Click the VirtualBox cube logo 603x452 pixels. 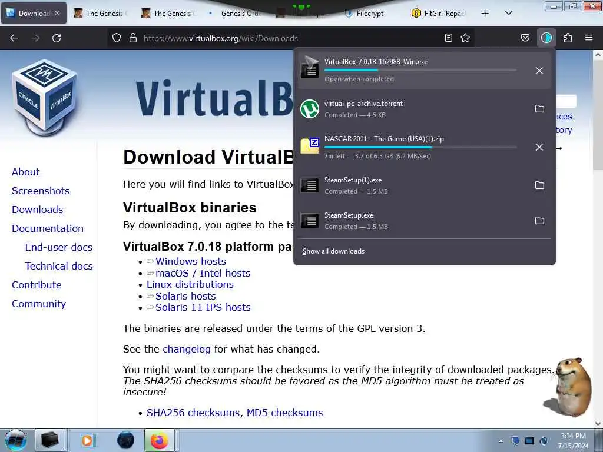pos(45,97)
